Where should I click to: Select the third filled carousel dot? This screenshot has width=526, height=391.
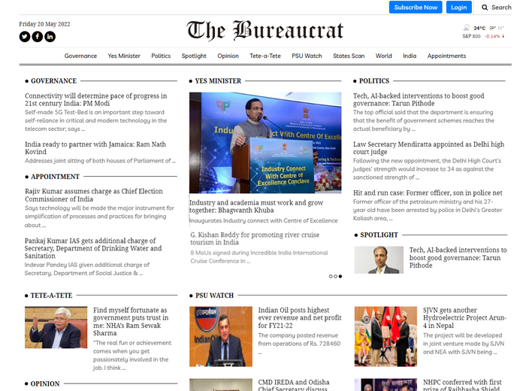coord(340,276)
